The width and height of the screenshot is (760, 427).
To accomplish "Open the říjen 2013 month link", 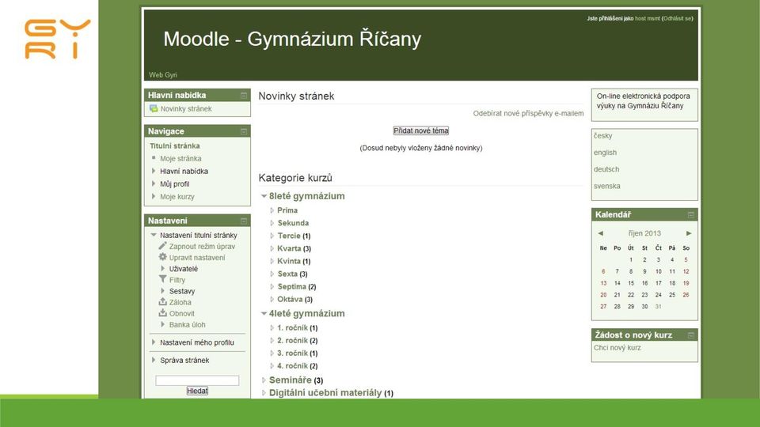I will tap(644, 233).
